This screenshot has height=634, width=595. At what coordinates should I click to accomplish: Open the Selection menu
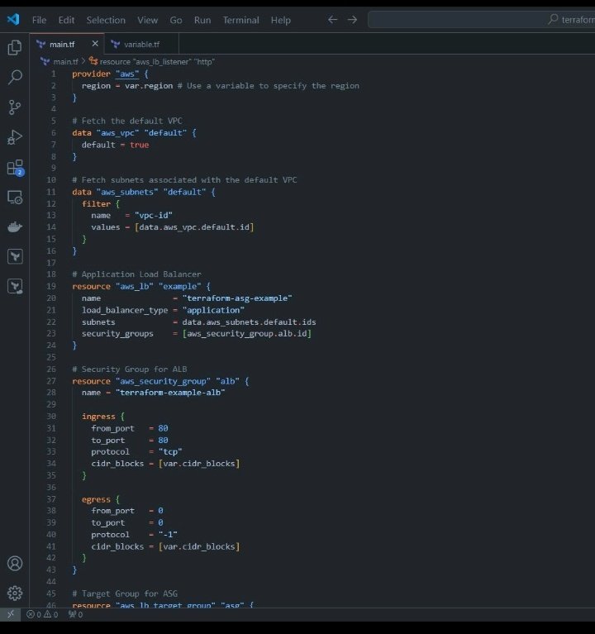106,20
